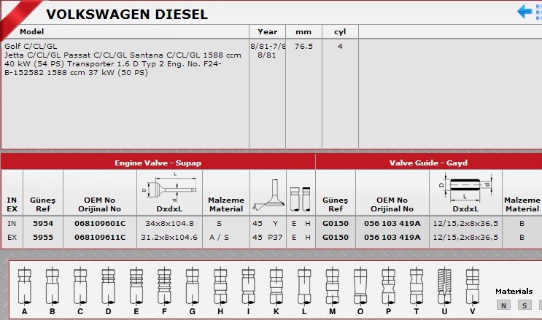Screen dimensions: 542x320
Task: Select valve stem end type E icon
Action: pyautogui.click(x=136, y=286)
